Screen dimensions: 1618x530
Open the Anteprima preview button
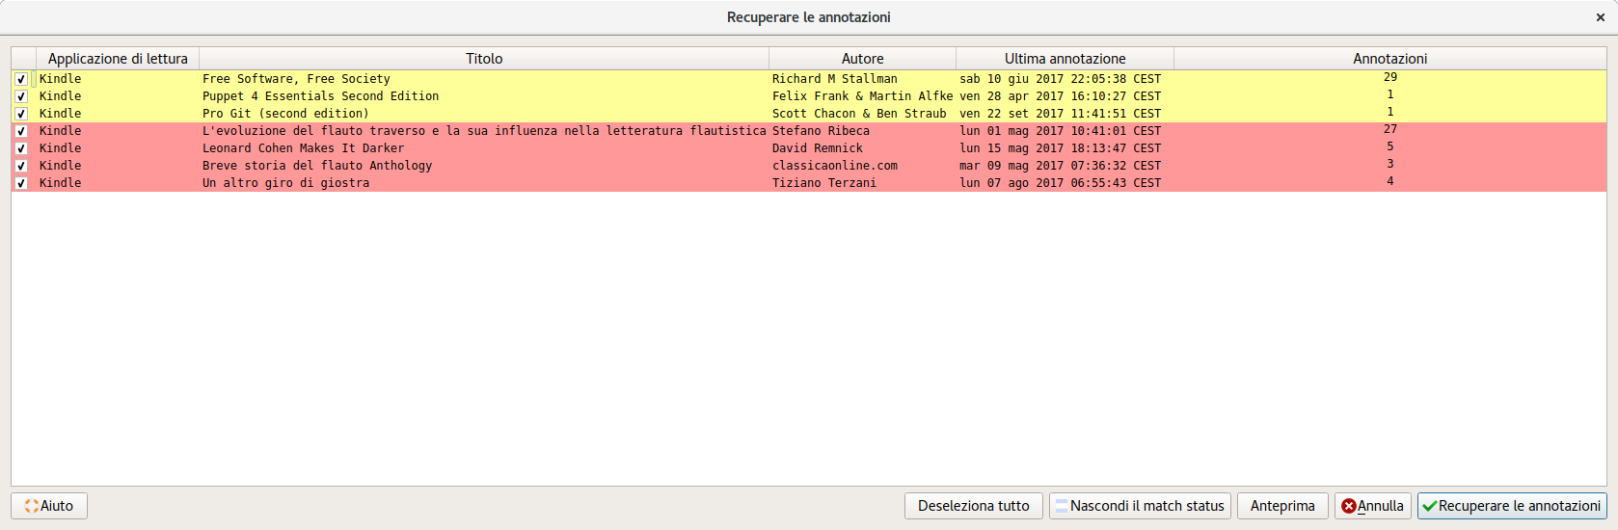[x=1282, y=506]
